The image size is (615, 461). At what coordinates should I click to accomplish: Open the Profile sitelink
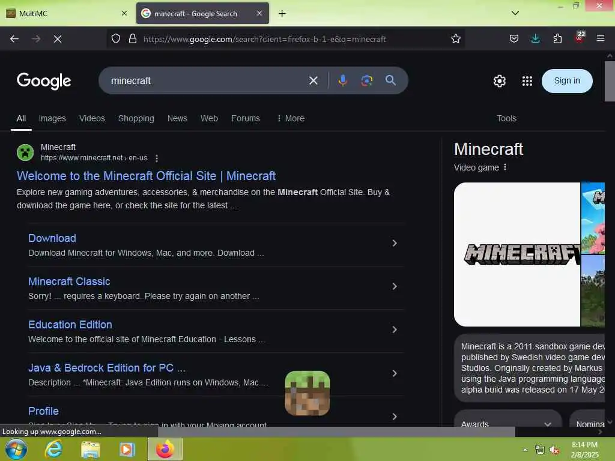coord(43,411)
